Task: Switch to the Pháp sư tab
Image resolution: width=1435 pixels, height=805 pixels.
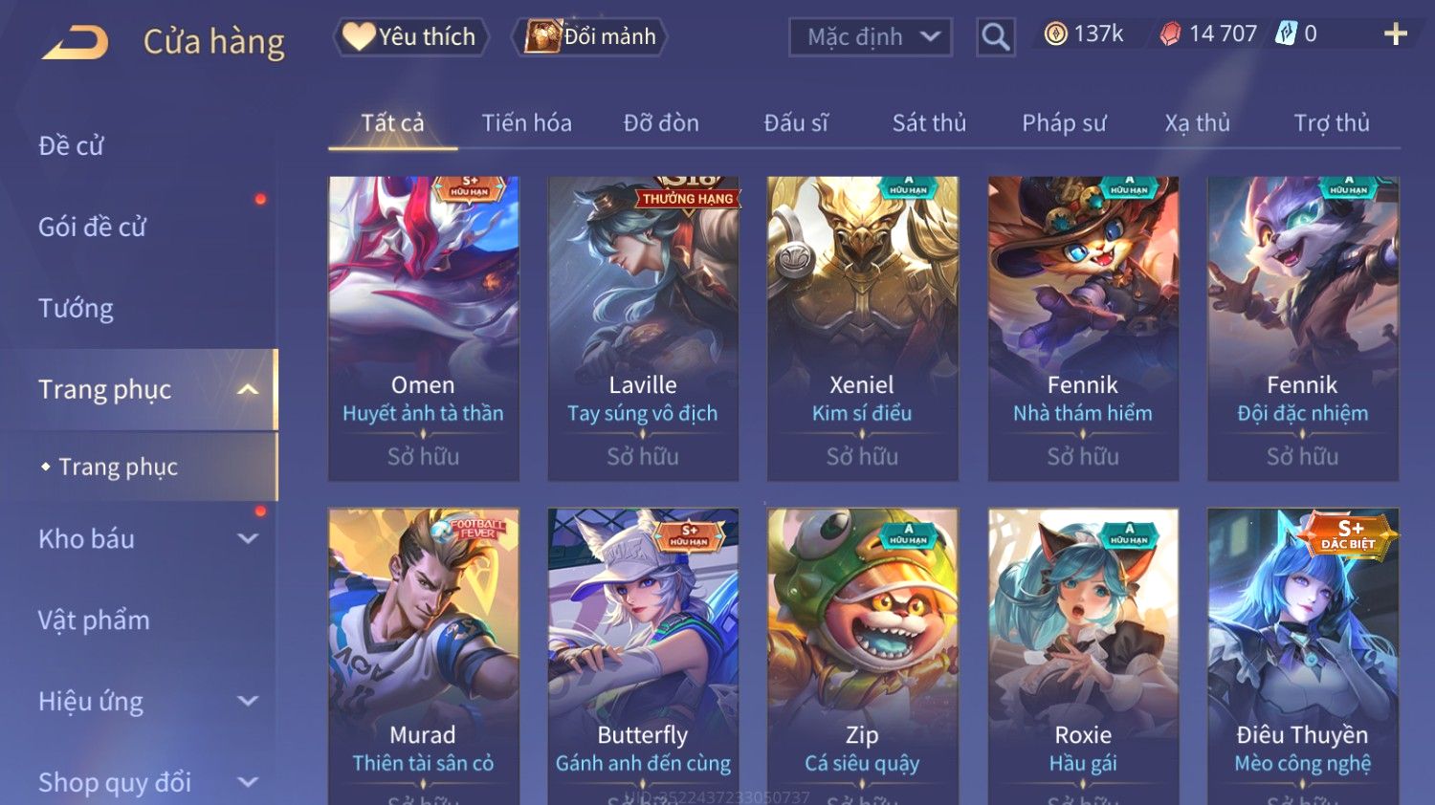Action: (1064, 123)
